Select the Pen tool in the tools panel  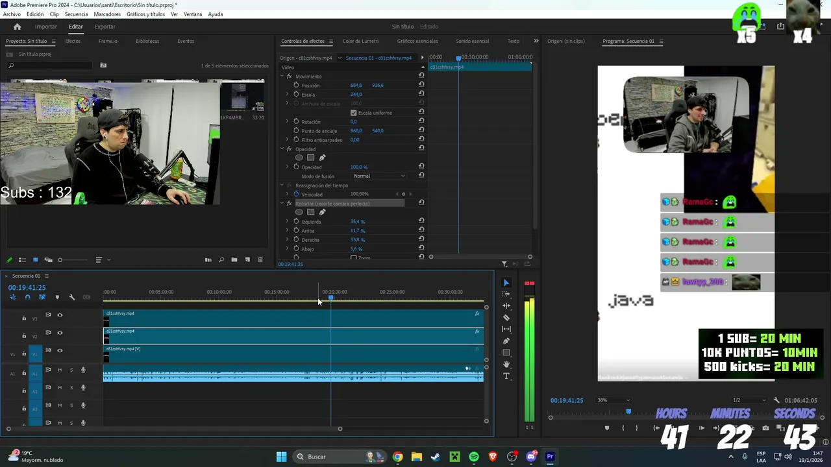[506, 341]
